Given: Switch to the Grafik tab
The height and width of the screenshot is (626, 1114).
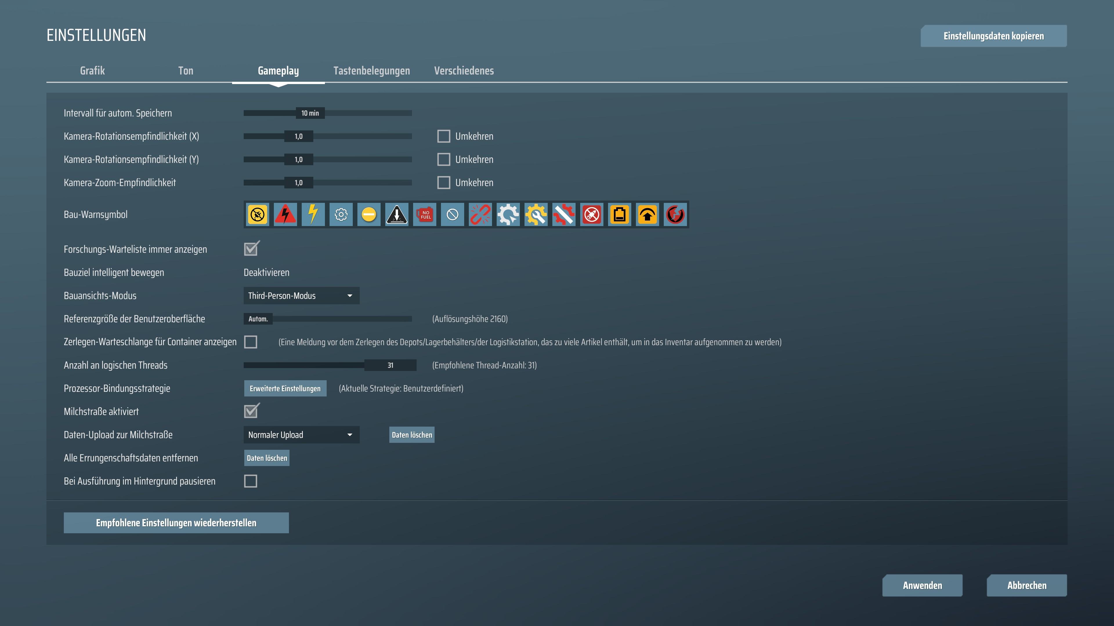Looking at the screenshot, I should 93,71.
